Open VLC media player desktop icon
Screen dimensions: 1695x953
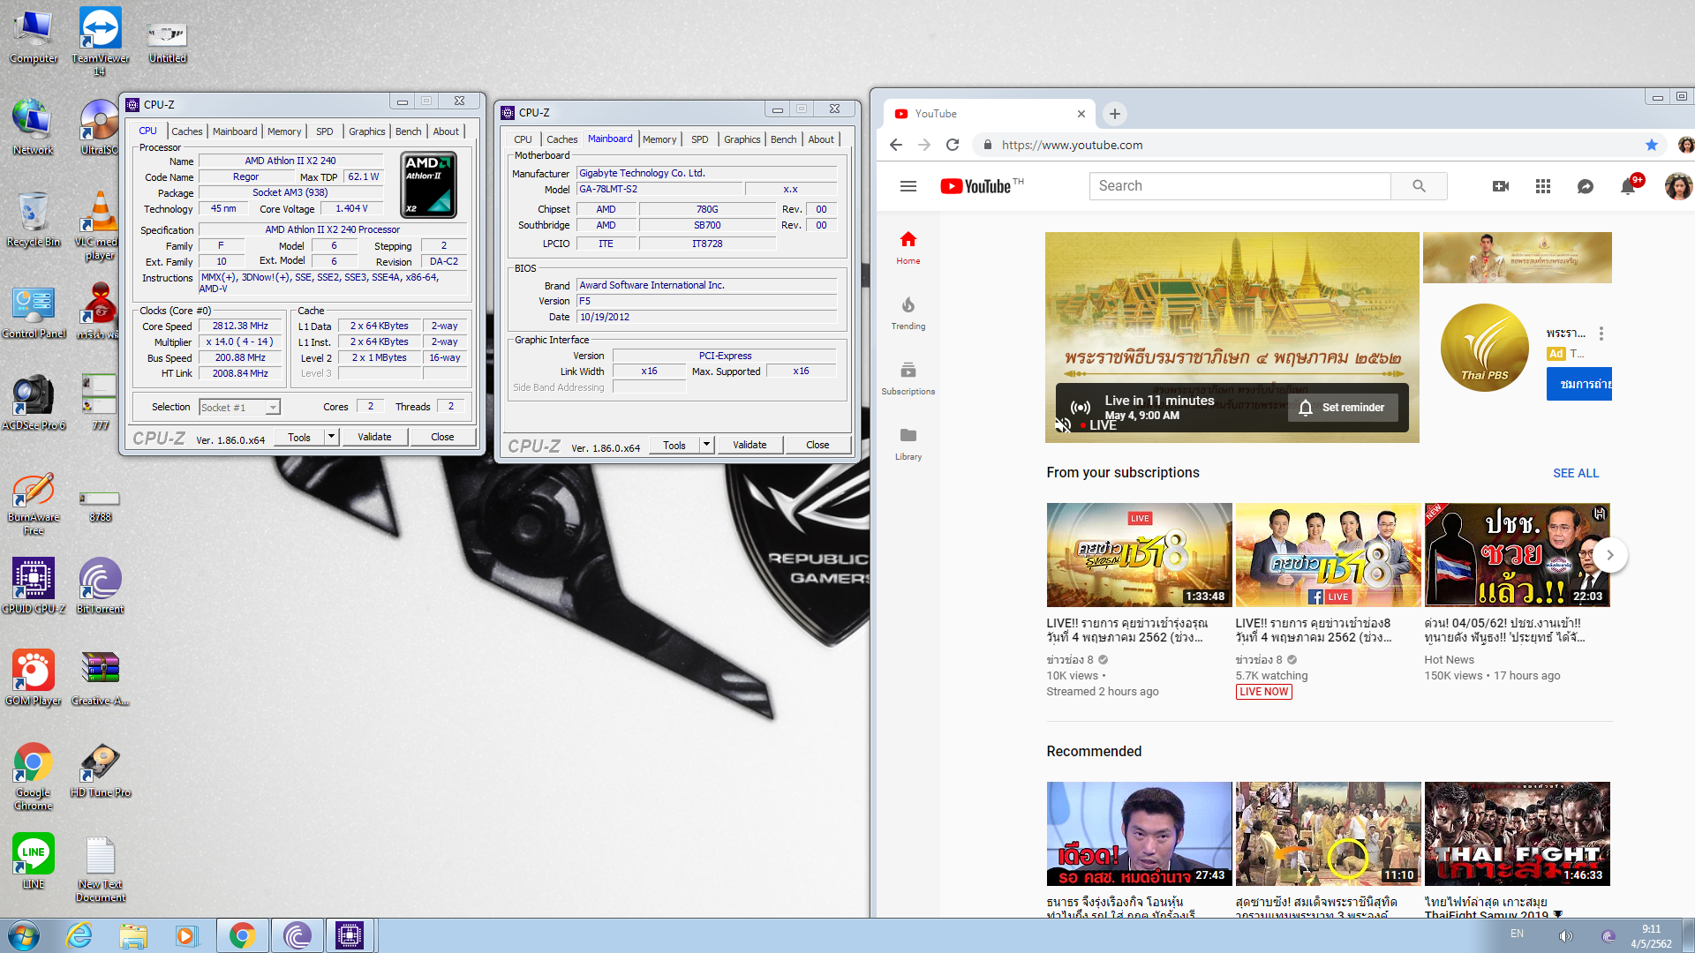(101, 225)
